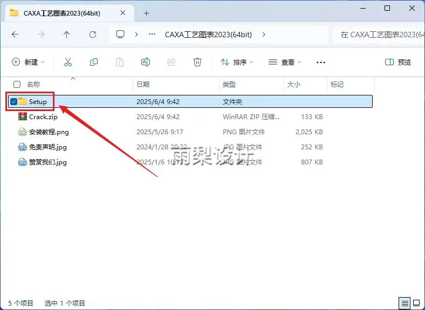
Task: Click the This PC monitor icon
Action: (120, 35)
